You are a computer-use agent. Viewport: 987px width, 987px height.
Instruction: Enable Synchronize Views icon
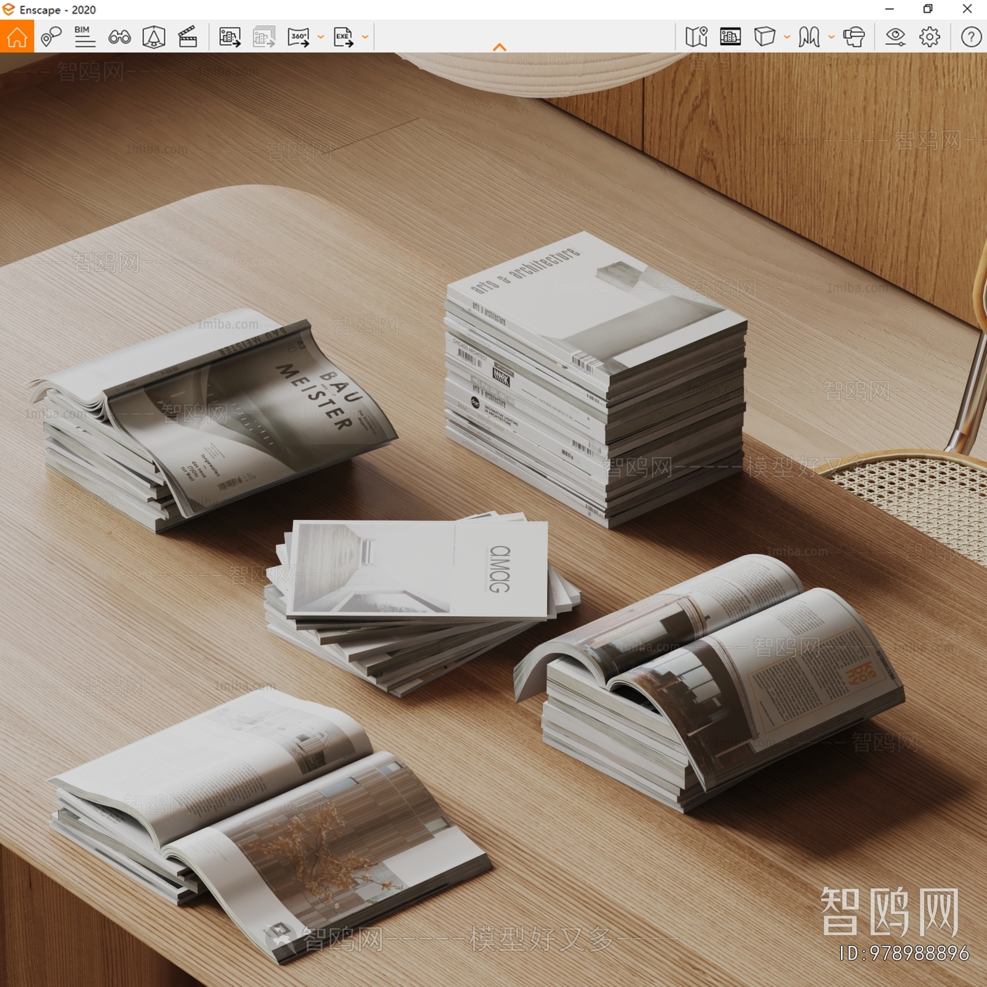pos(154,37)
